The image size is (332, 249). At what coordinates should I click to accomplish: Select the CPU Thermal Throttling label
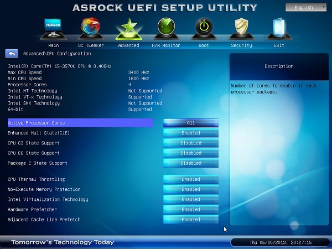tap(36, 179)
